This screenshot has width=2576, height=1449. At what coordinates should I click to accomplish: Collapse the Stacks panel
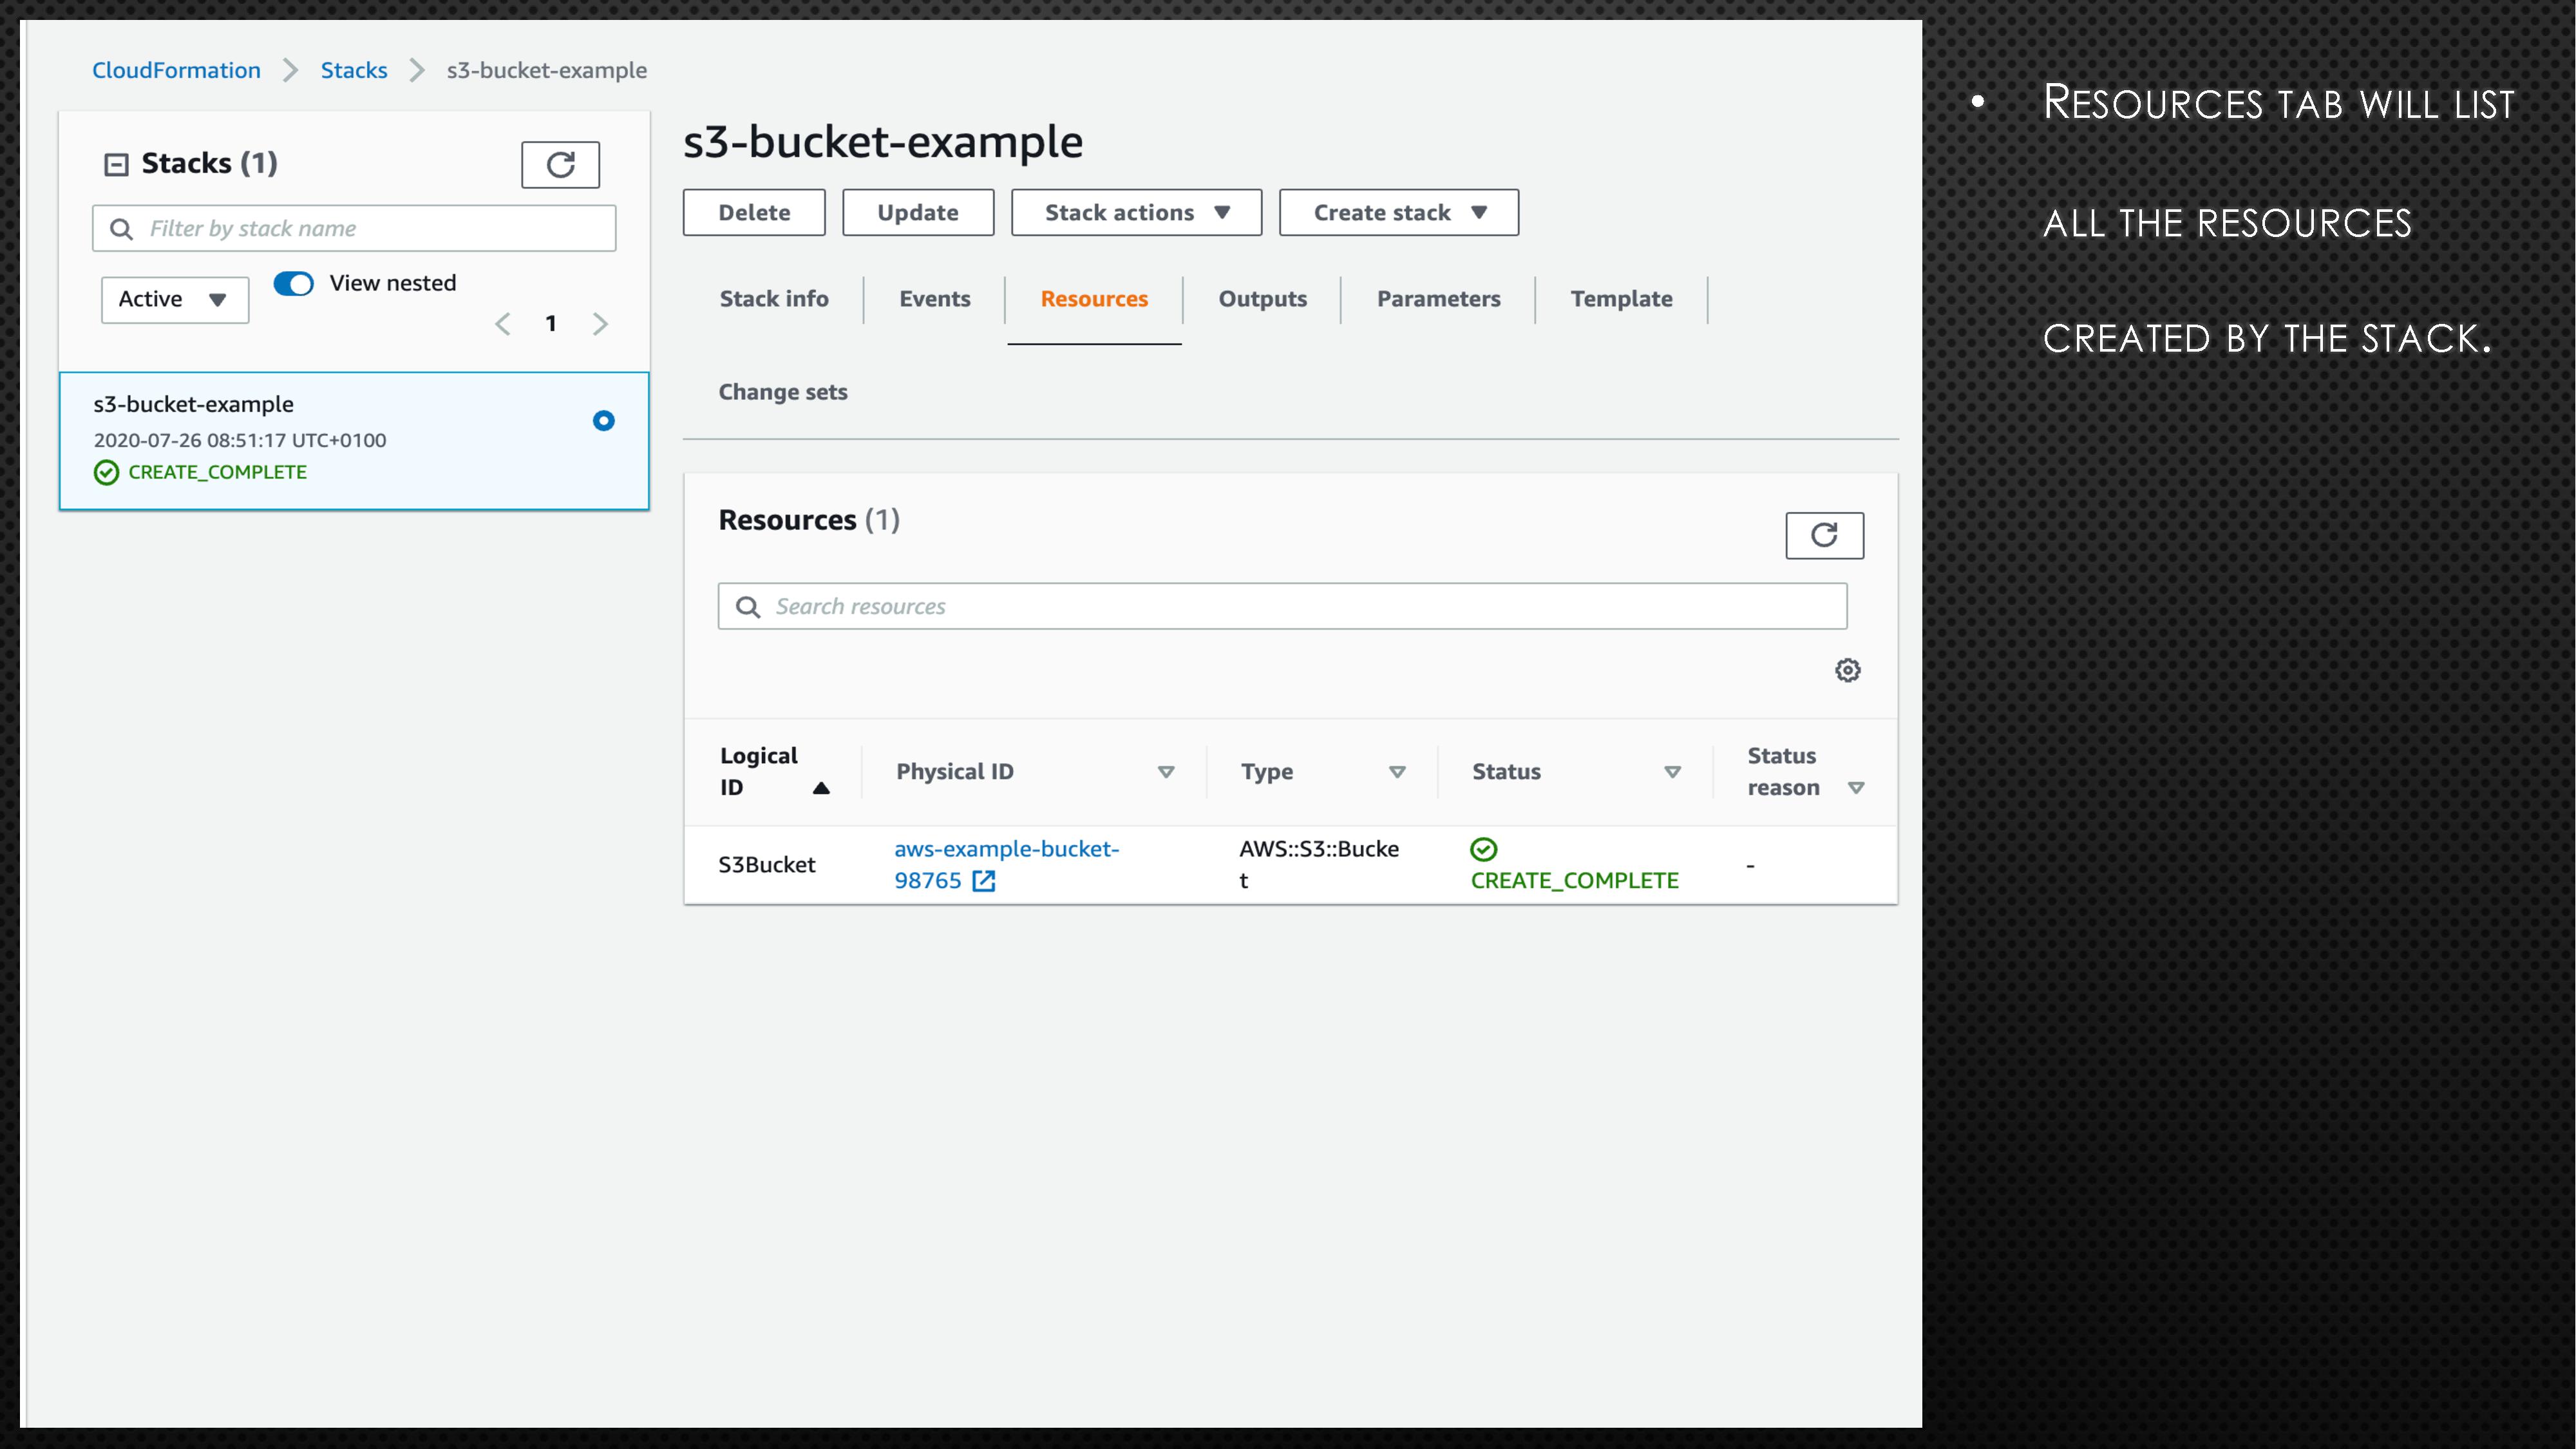[116, 163]
